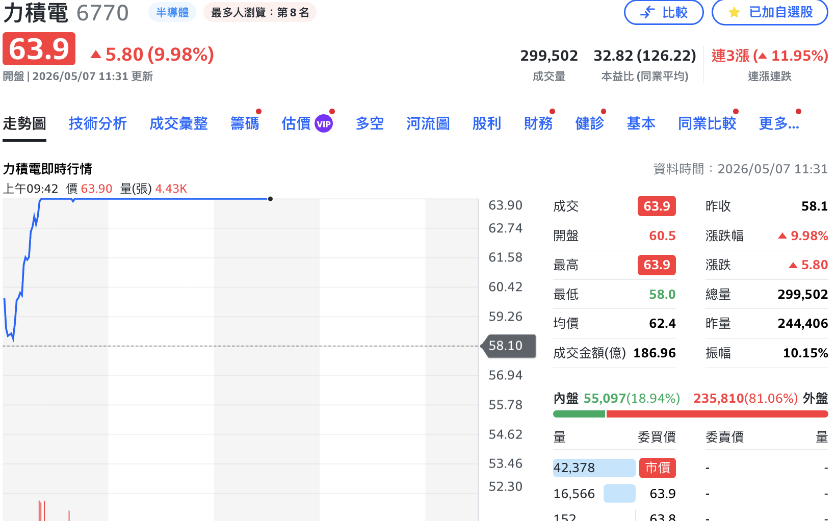Click the 32.82 (126.22) P/E value
Viewport: 836px width, 521px height.
click(645, 56)
